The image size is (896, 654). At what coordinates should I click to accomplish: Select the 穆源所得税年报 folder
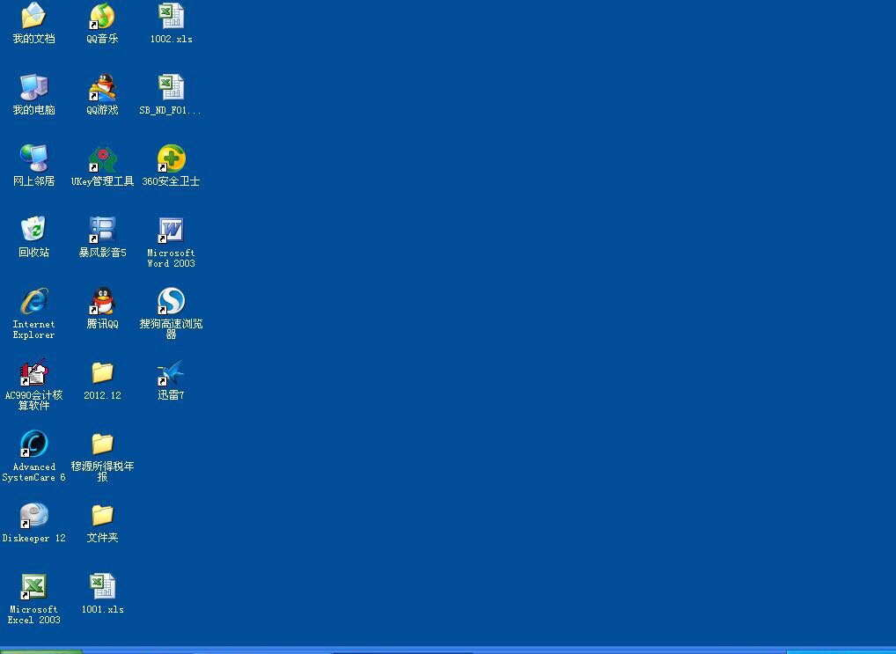click(102, 445)
